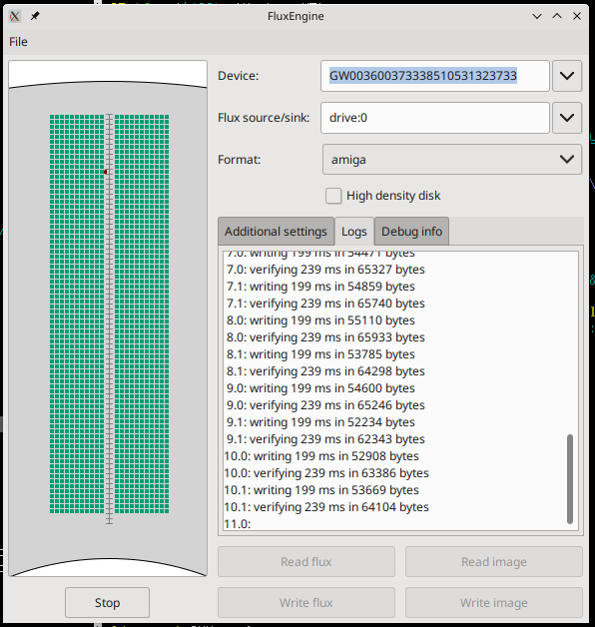
Task: Expand the Flux source/sink dropdown arrow
Action: (567, 118)
